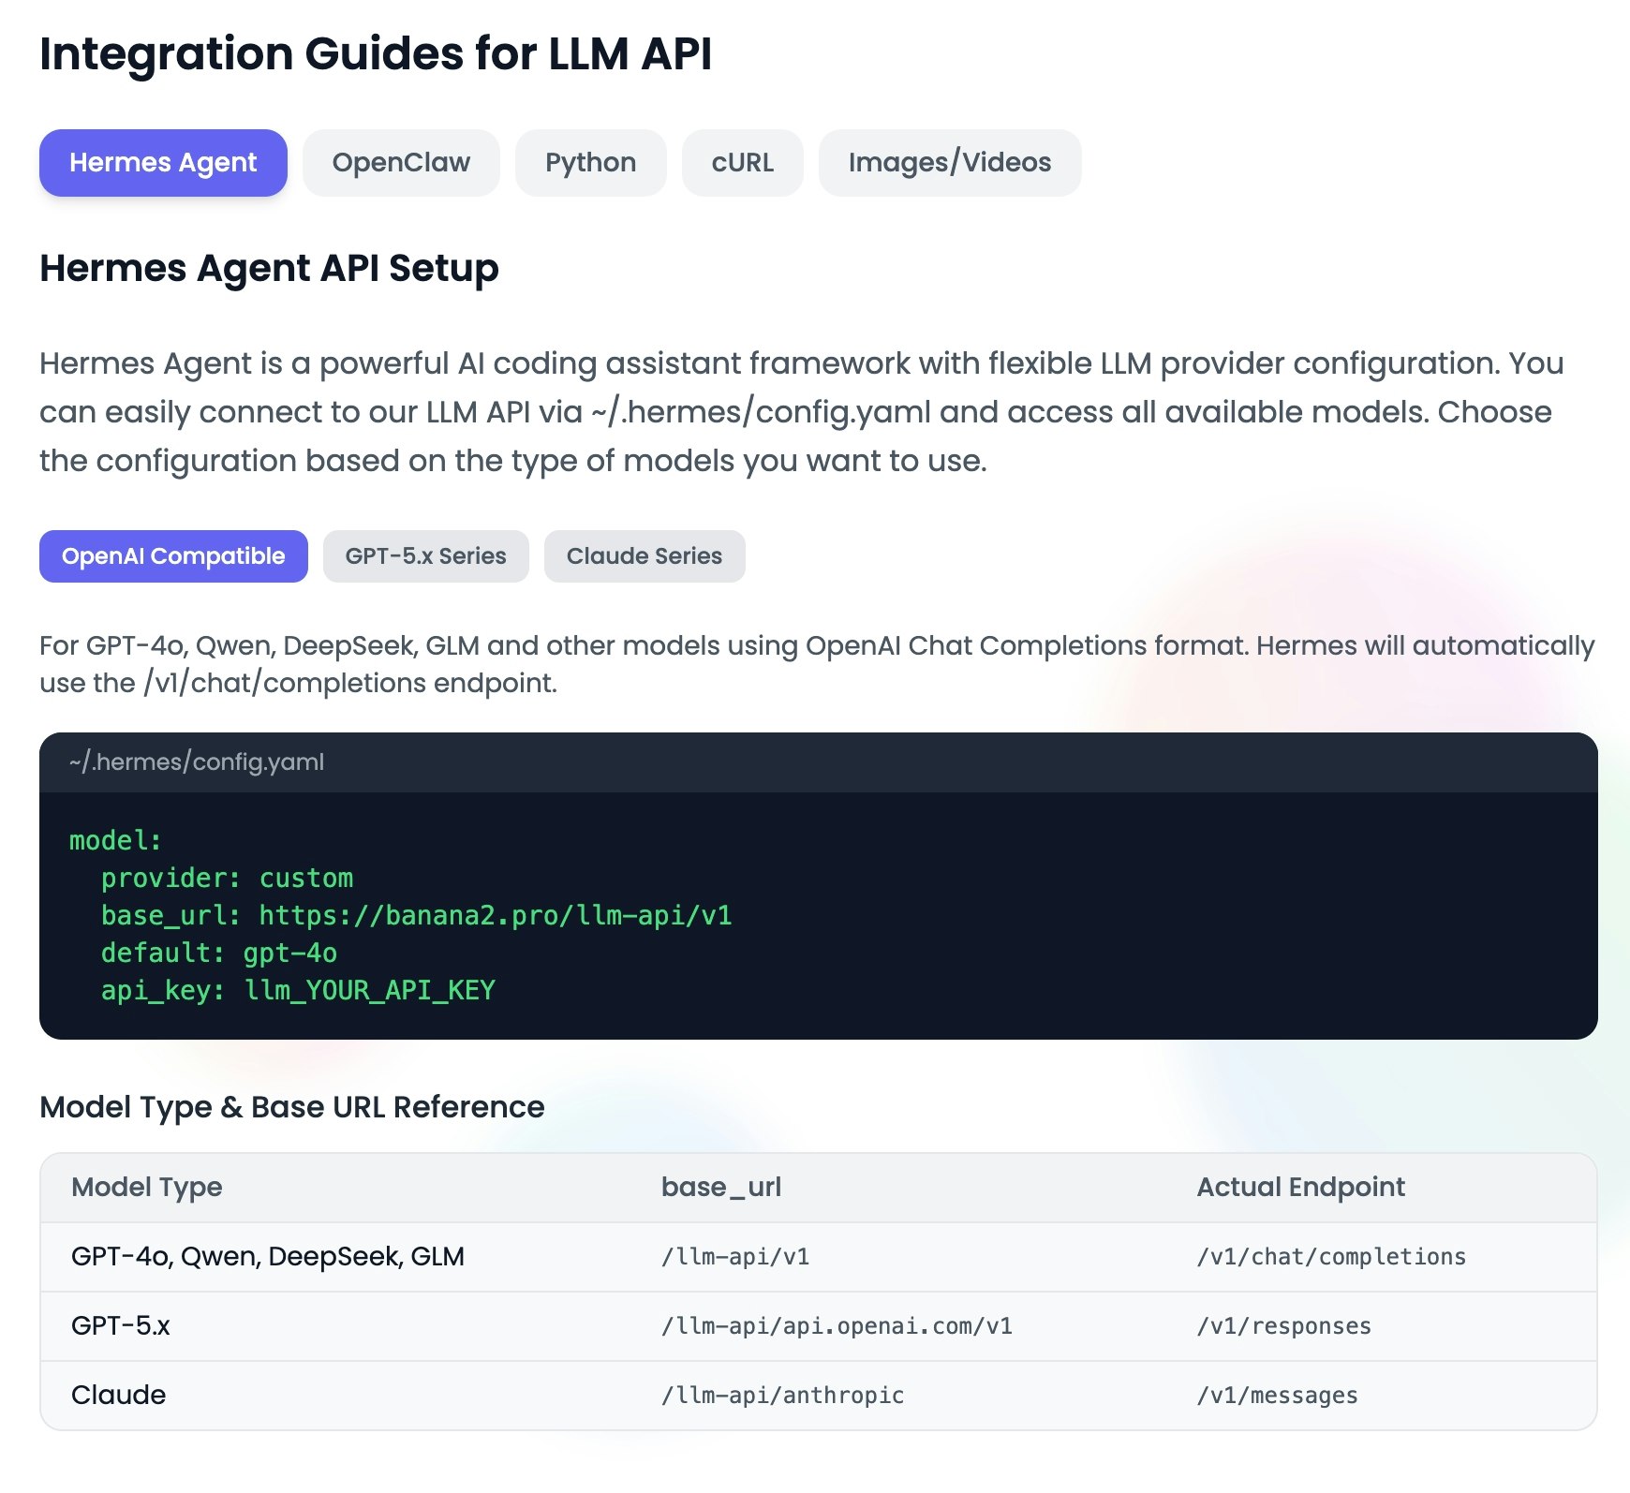Image resolution: width=1630 pixels, height=1493 pixels.
Task: Click the "model:" line in the code block
Action: pyautogui.click(x=115, y=840)
